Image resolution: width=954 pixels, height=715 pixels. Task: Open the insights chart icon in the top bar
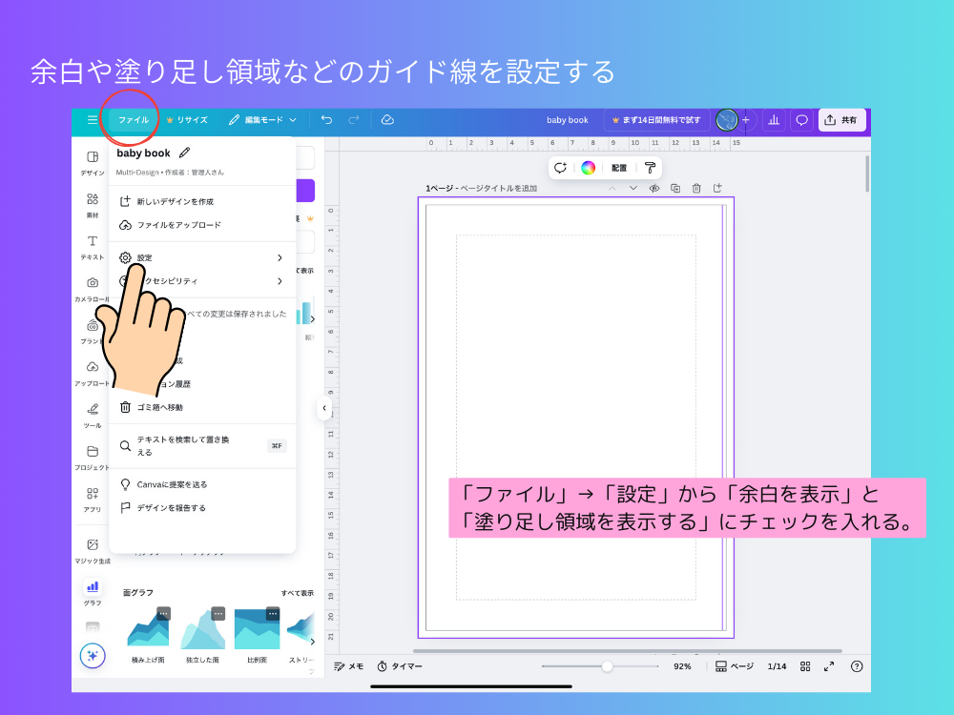pyautogui.click(x=773, y=119)
